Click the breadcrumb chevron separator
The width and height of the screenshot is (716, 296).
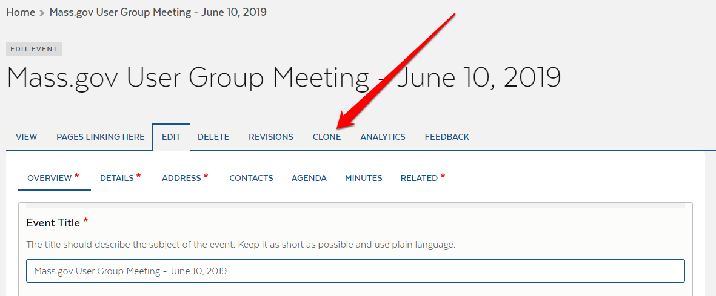42,13
